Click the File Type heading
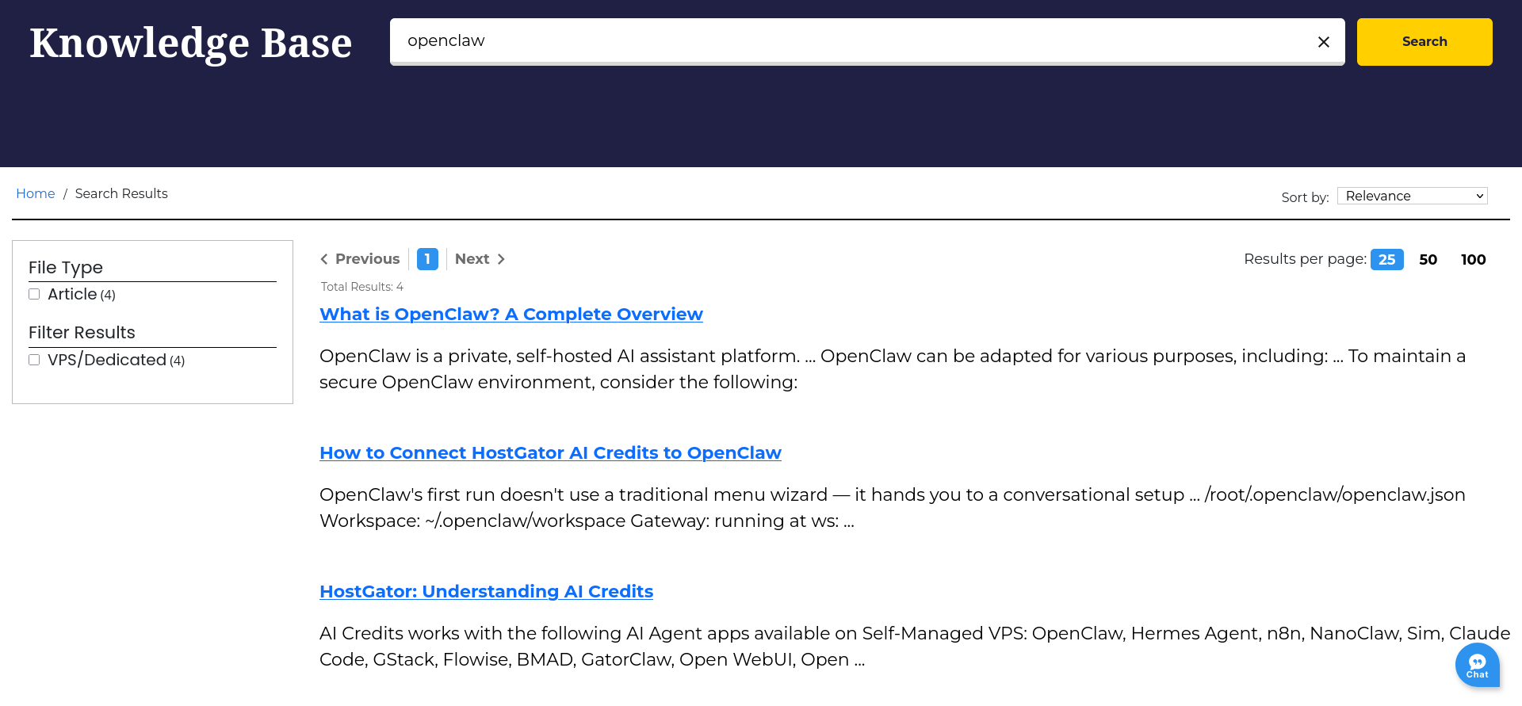 pos(66,268)
